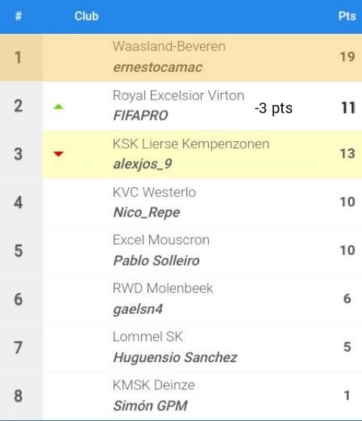The image size is (362, 421).
Task: Sort by the Club column header
Action: [x=87, y=16]
